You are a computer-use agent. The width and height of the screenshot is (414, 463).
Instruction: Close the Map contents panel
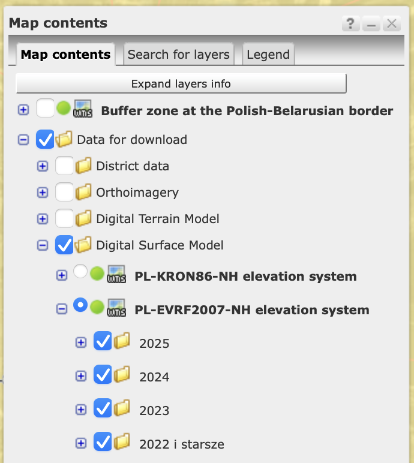392,23
